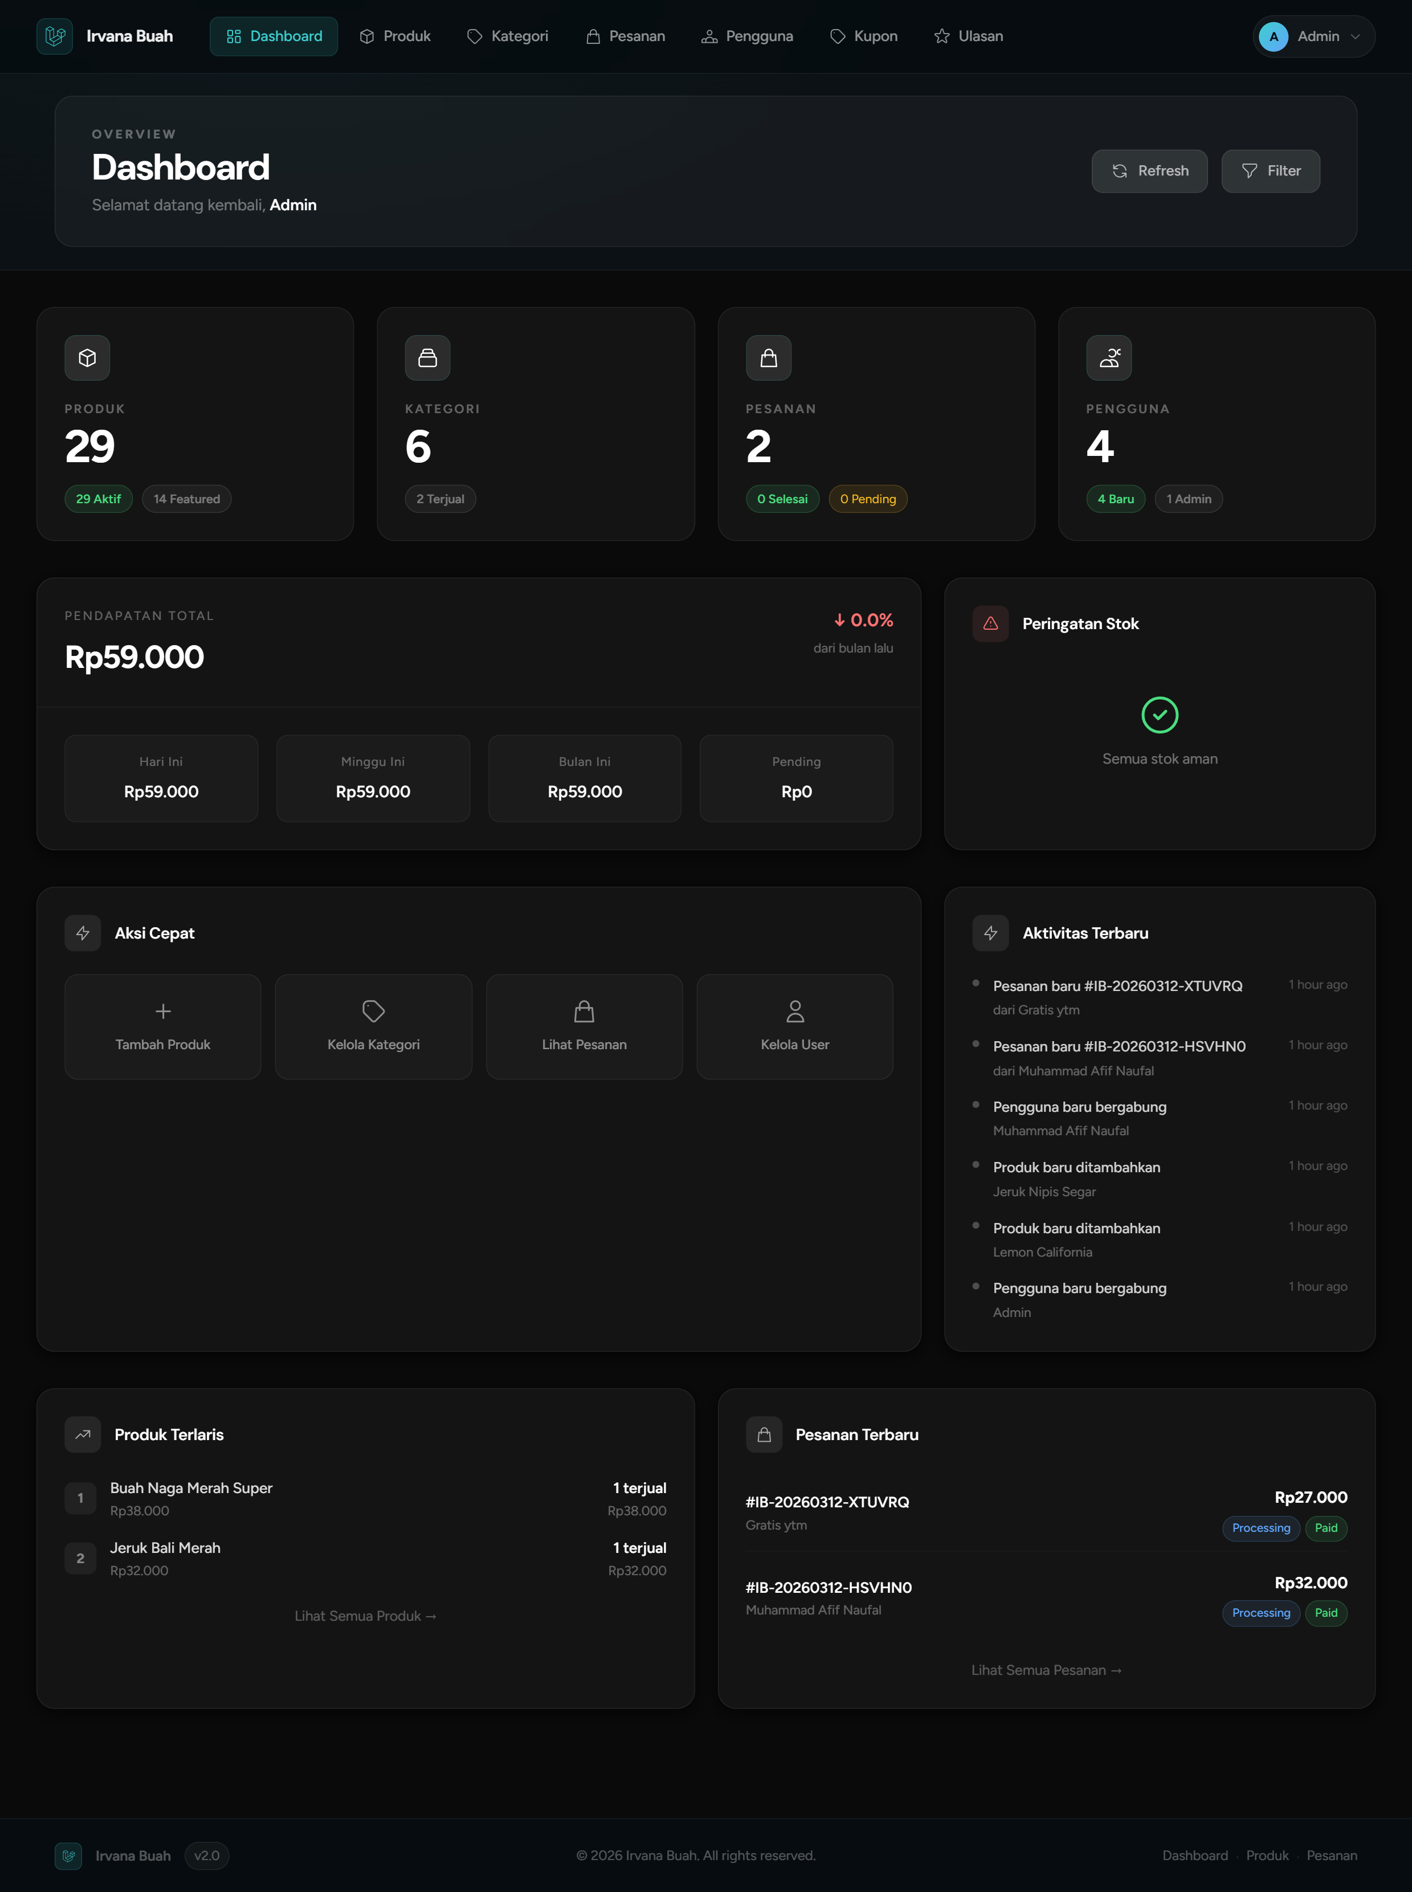Click the Pengguna users icon on stat card

[1109, 358]
